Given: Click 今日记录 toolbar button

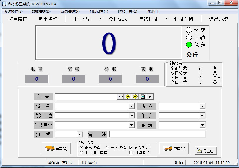Looking at the screenshot, I should click(118, 19).
